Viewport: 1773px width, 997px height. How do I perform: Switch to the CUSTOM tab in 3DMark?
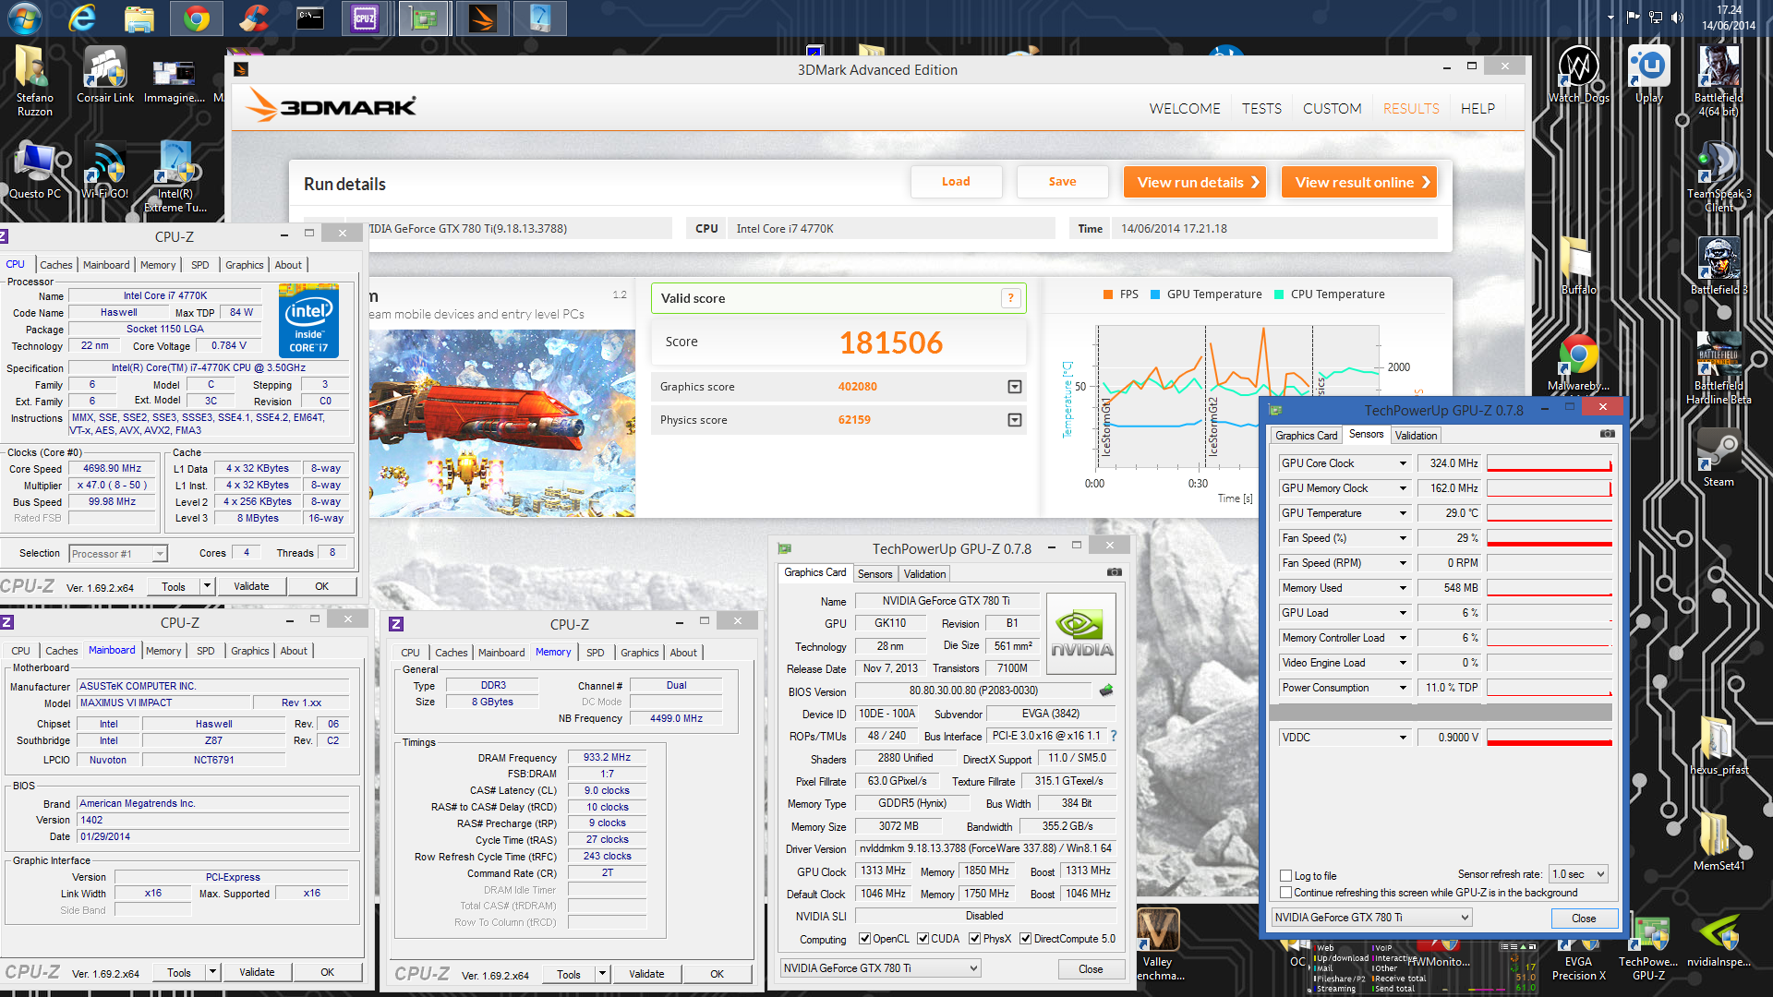(1332, 109)
